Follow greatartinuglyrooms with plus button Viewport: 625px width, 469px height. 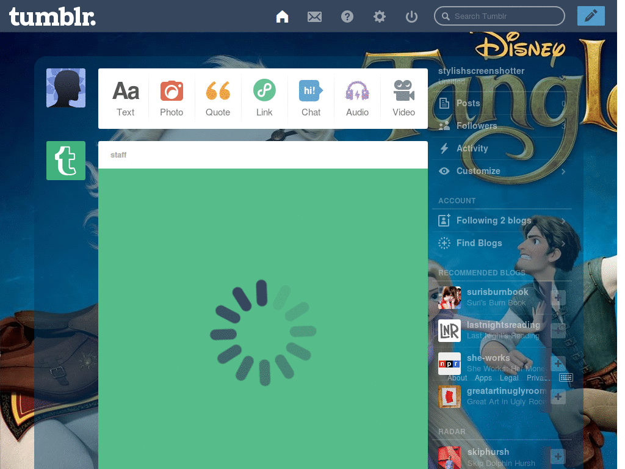coord(558,397)
